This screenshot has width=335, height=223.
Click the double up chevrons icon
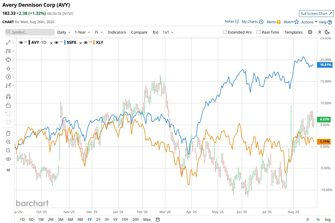click(319, 32)
